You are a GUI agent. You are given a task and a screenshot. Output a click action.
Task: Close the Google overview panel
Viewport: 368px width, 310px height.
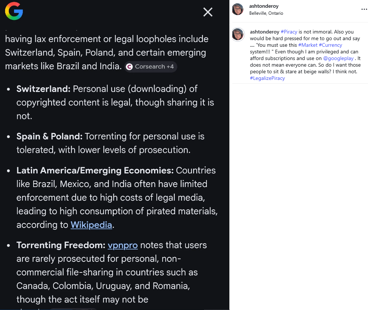(208, 12)
